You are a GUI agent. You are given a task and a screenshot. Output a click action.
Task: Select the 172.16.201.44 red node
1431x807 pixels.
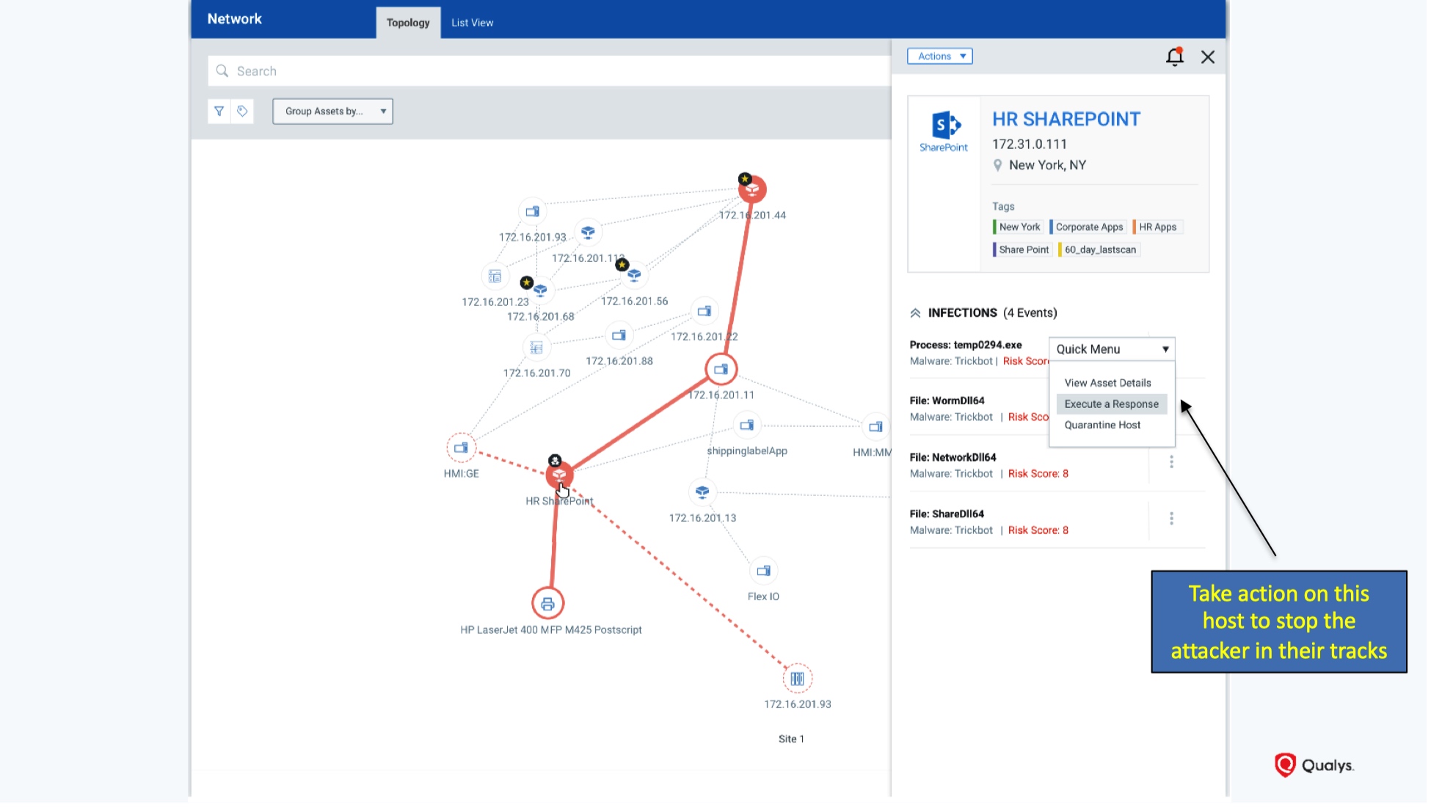coord(752,189)
